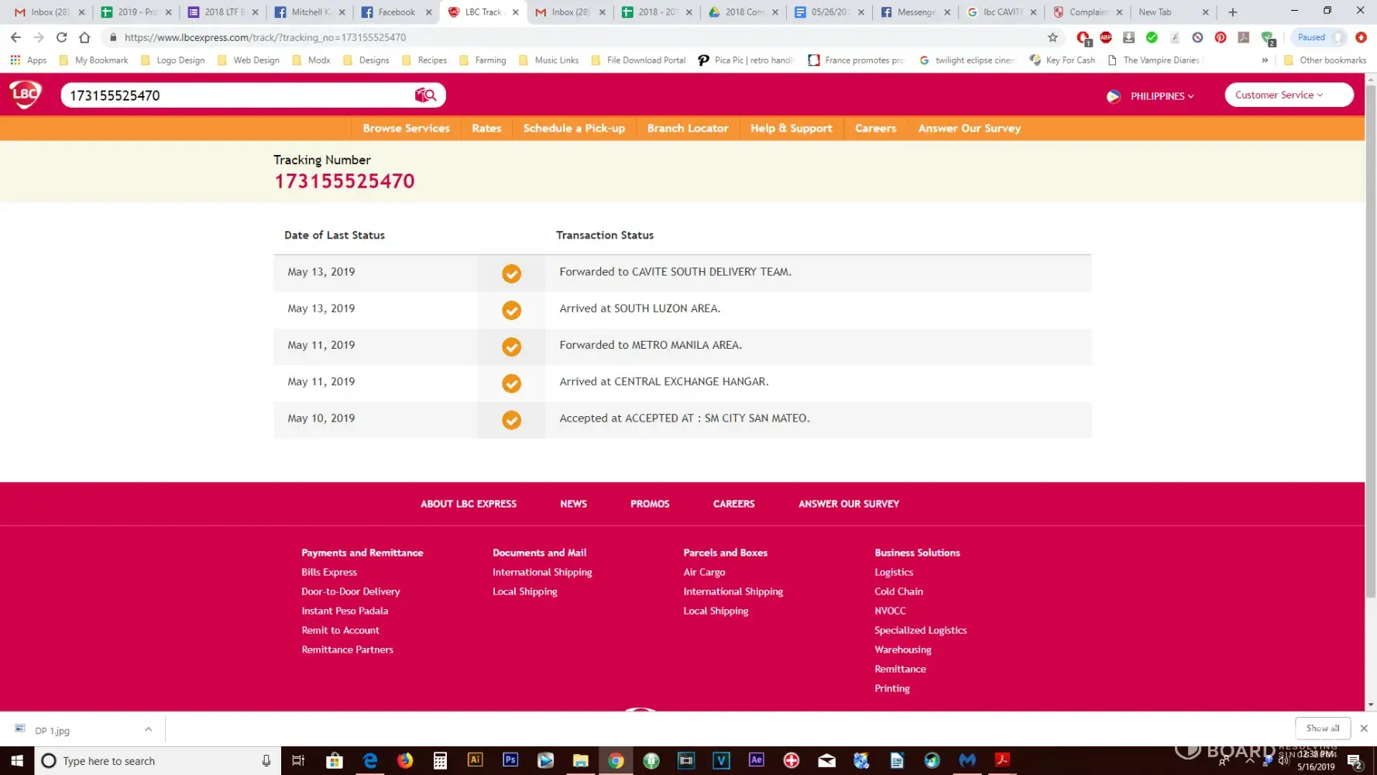Click the Pinterest extension icon

pos(1221,37)
